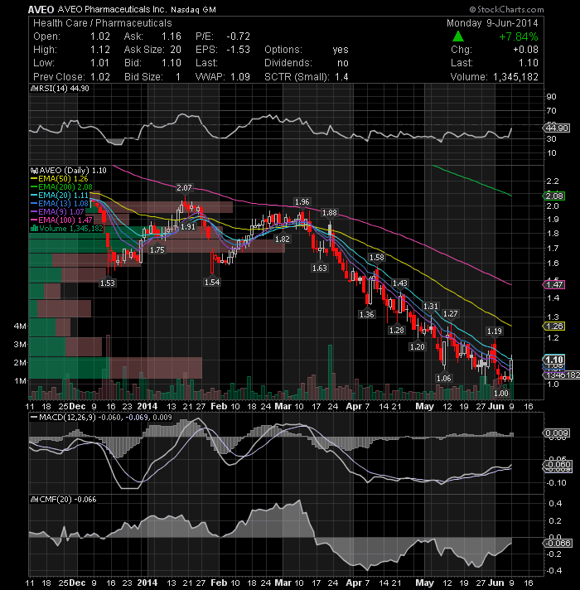Click the 2.07 price peak annotation
580x590 pixels.
point(184,187)
